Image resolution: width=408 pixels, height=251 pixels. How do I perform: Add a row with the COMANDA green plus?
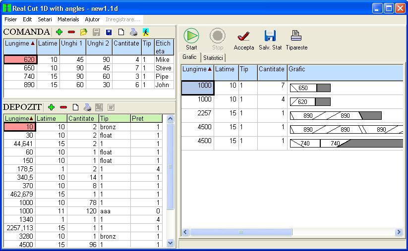click(x=59, y=32)
